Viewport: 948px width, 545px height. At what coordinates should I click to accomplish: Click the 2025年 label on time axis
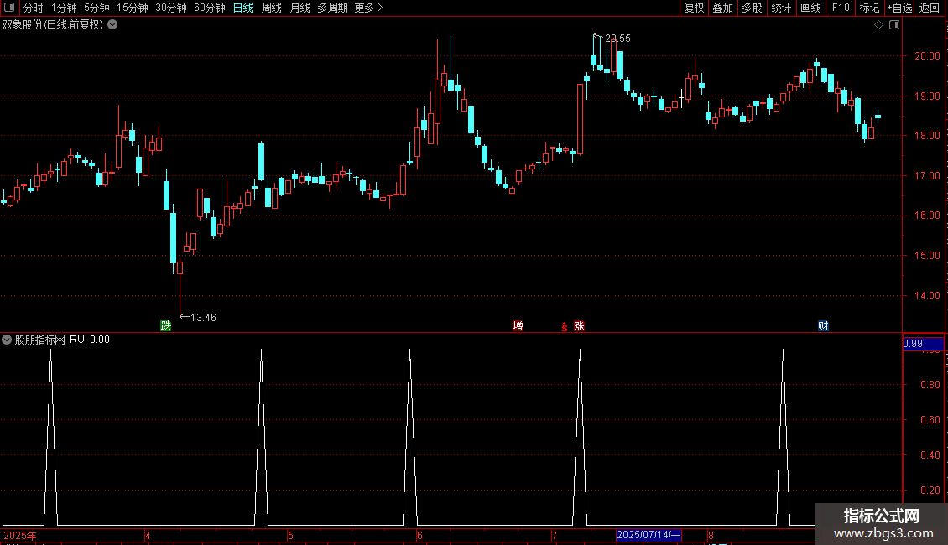pos(20,535)
